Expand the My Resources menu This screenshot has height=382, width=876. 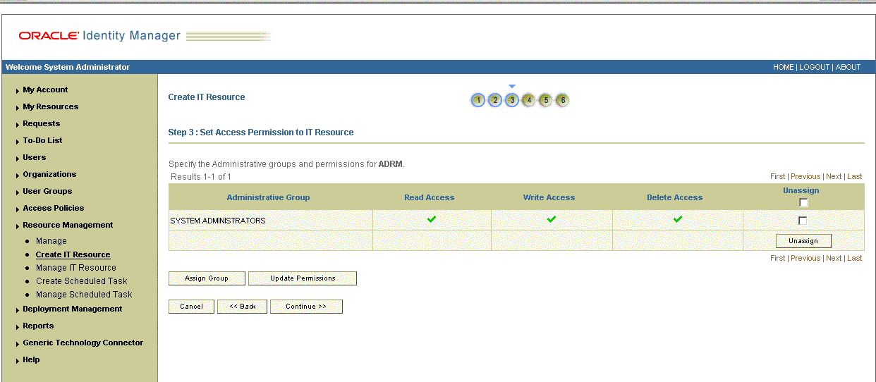(50, 107)
